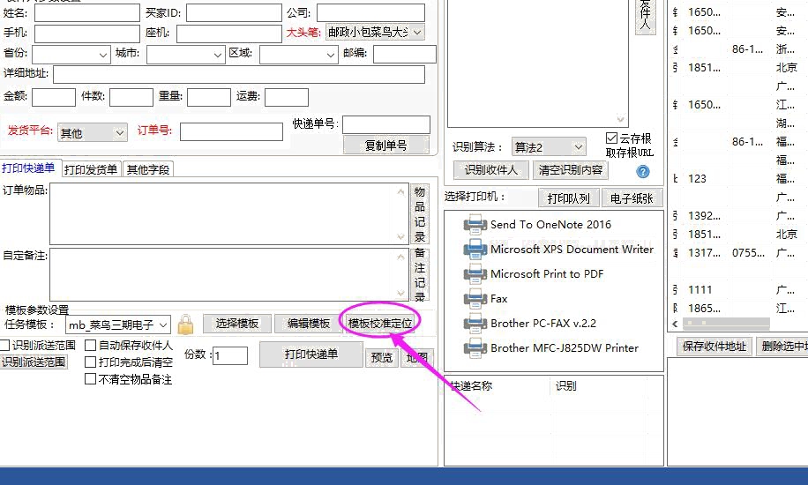Click the horizontal scrollbar under address list
Viewport: 808px width, 485px height.
coord(714,325)
